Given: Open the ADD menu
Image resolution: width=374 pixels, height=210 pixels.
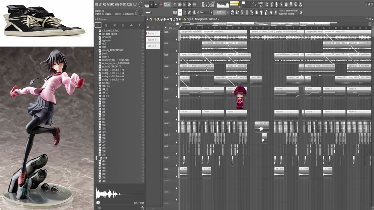Looking at the screenshot, I should pos(104,4).
